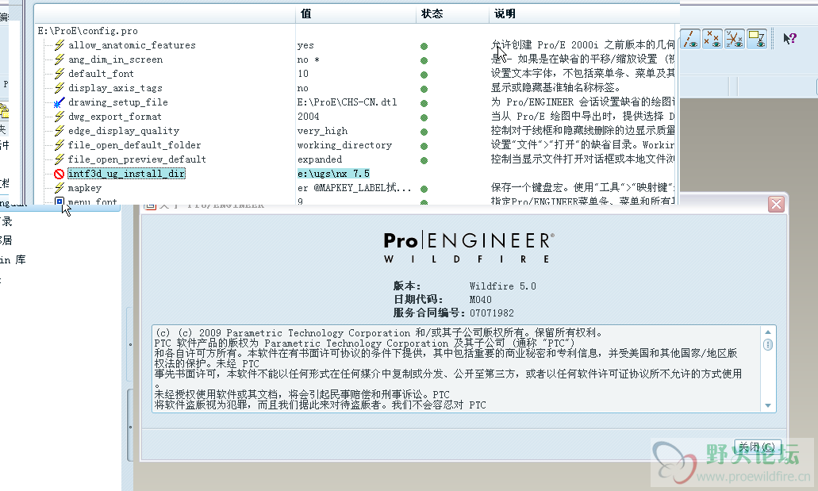Click the description text for edge_display_quality
The image size is (818, 491).
click(582, 130)
